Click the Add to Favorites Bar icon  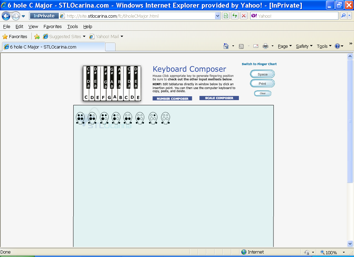coord(37,36)
